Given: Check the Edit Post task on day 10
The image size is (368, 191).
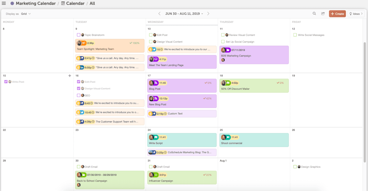Looking at the screenshot, I should pos(151,35).
